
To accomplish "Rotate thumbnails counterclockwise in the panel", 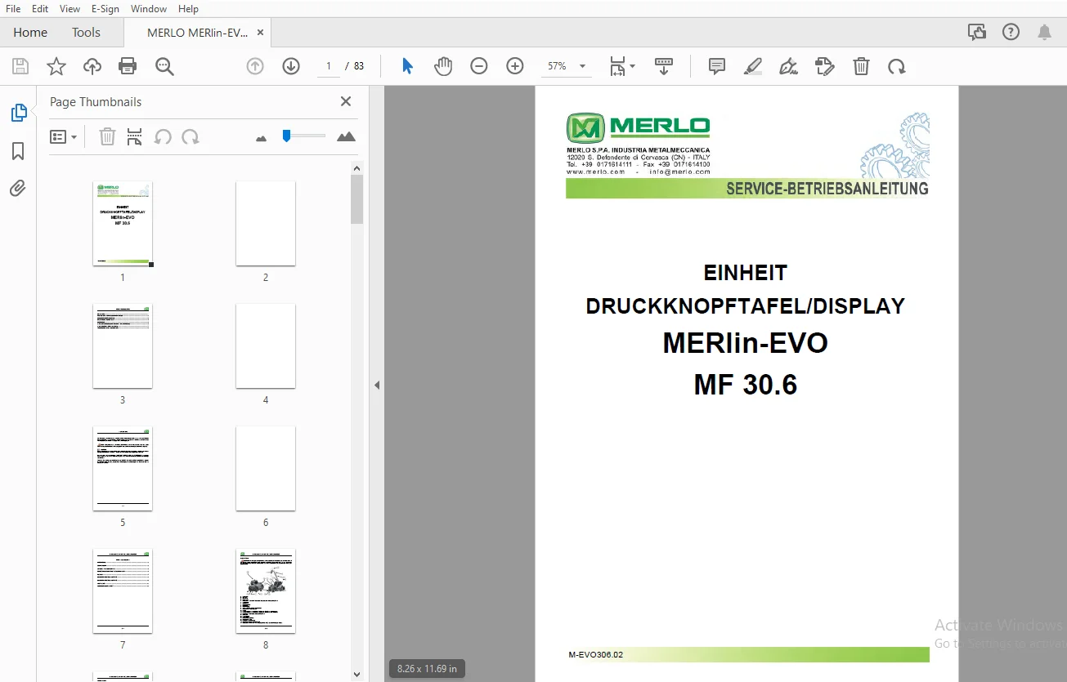I will tap(163, 136).
